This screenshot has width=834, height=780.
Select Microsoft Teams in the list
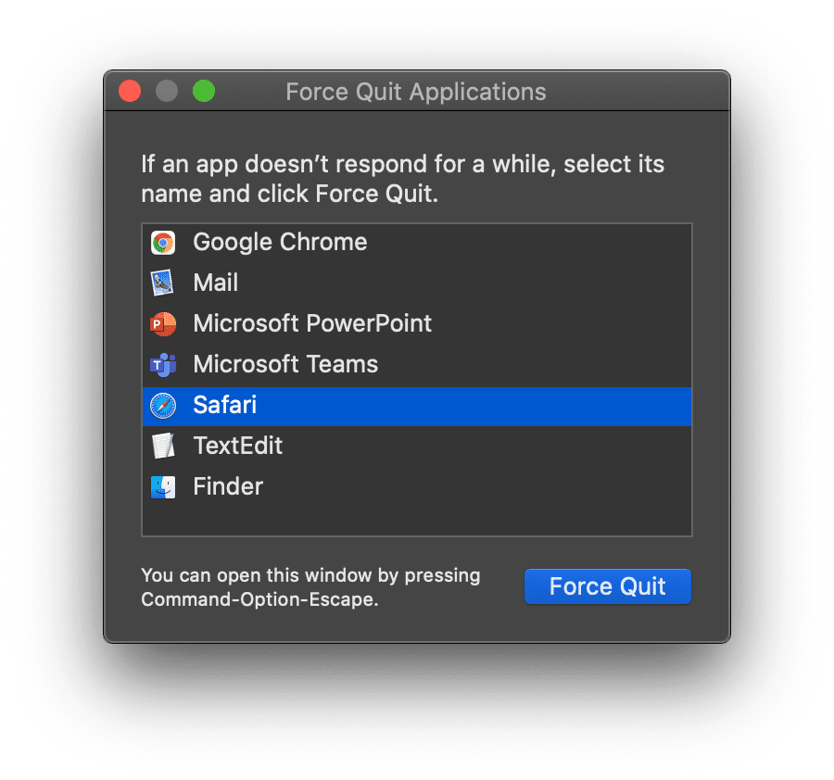point(285,364)
